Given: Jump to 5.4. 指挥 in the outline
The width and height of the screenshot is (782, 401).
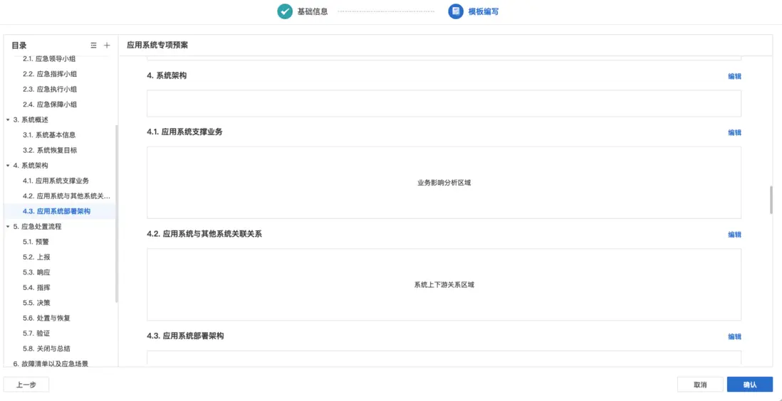Looking at the screenshot, I should (x=36, y=288).
